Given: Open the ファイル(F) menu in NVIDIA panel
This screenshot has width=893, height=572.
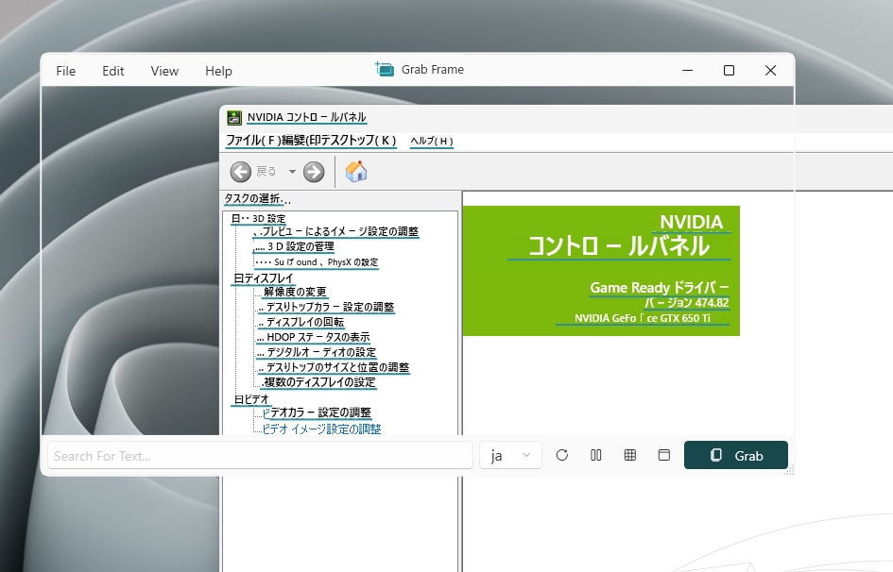Looking at the screenshot, I should pos(253,141).
